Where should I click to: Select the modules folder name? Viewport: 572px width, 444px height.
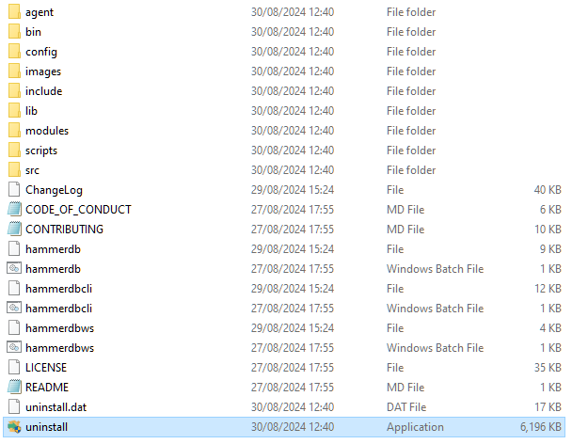(47, 130)
